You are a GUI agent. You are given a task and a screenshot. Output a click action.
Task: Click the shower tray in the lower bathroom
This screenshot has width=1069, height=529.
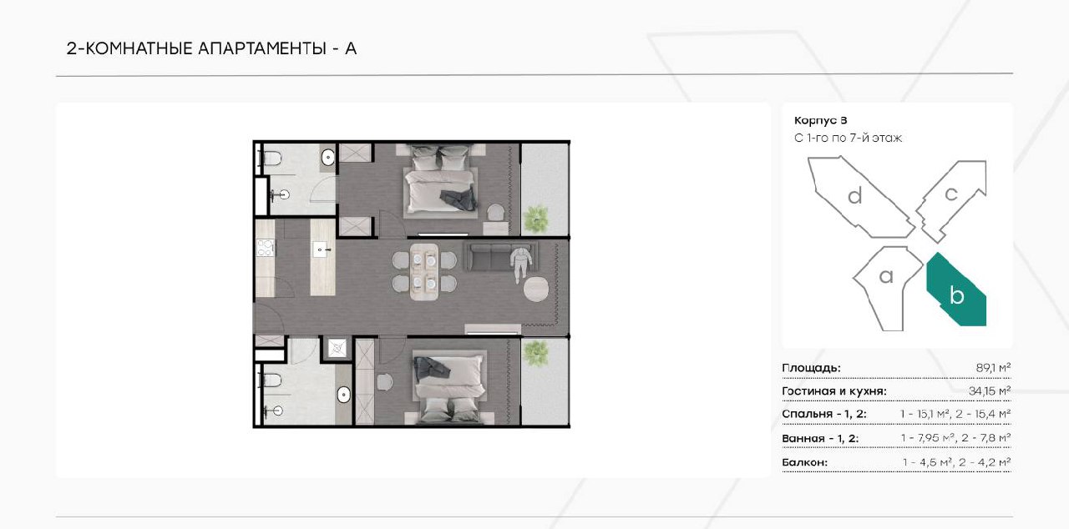point(337,348)
